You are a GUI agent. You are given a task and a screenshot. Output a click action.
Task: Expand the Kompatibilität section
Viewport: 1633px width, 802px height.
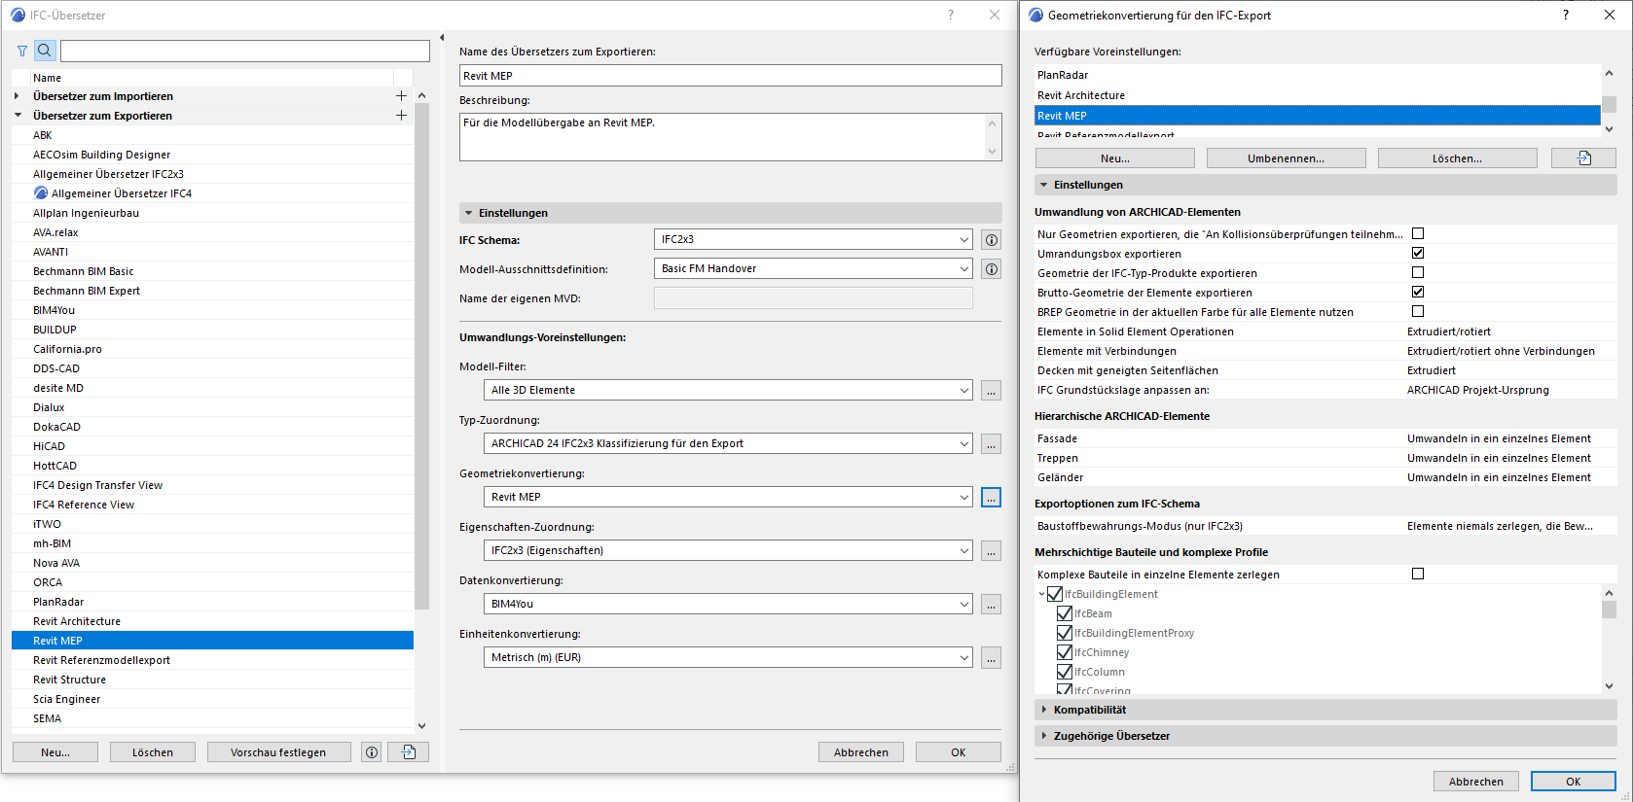pyautogui.click(x=1044, y=710)
